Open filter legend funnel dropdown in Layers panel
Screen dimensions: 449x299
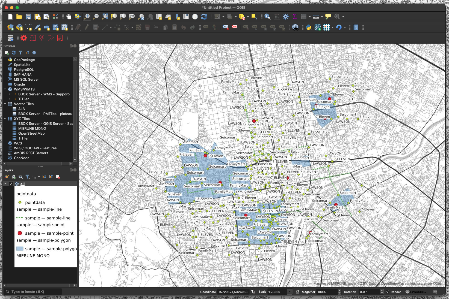tap(28, 177)
